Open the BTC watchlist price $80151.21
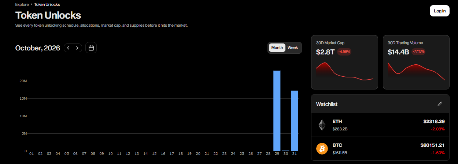458x164 pixels. pyautogui.click(x=433, y=145)
